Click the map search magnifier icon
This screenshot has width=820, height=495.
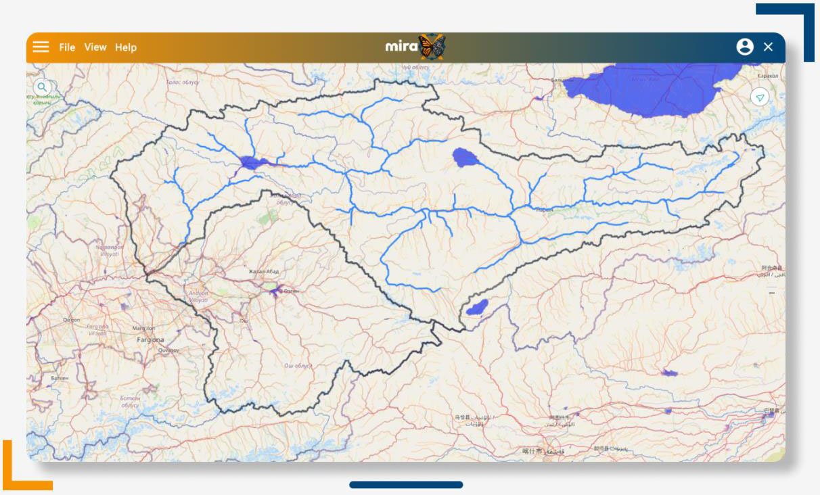(42, 87)
